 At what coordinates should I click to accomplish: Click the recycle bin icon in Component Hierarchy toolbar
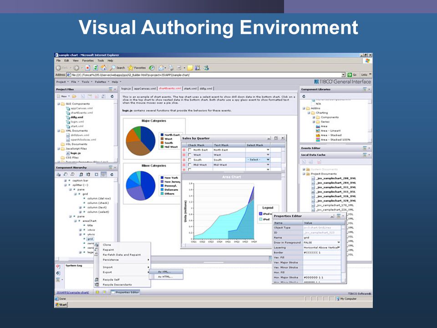click(x=81, y=174)
